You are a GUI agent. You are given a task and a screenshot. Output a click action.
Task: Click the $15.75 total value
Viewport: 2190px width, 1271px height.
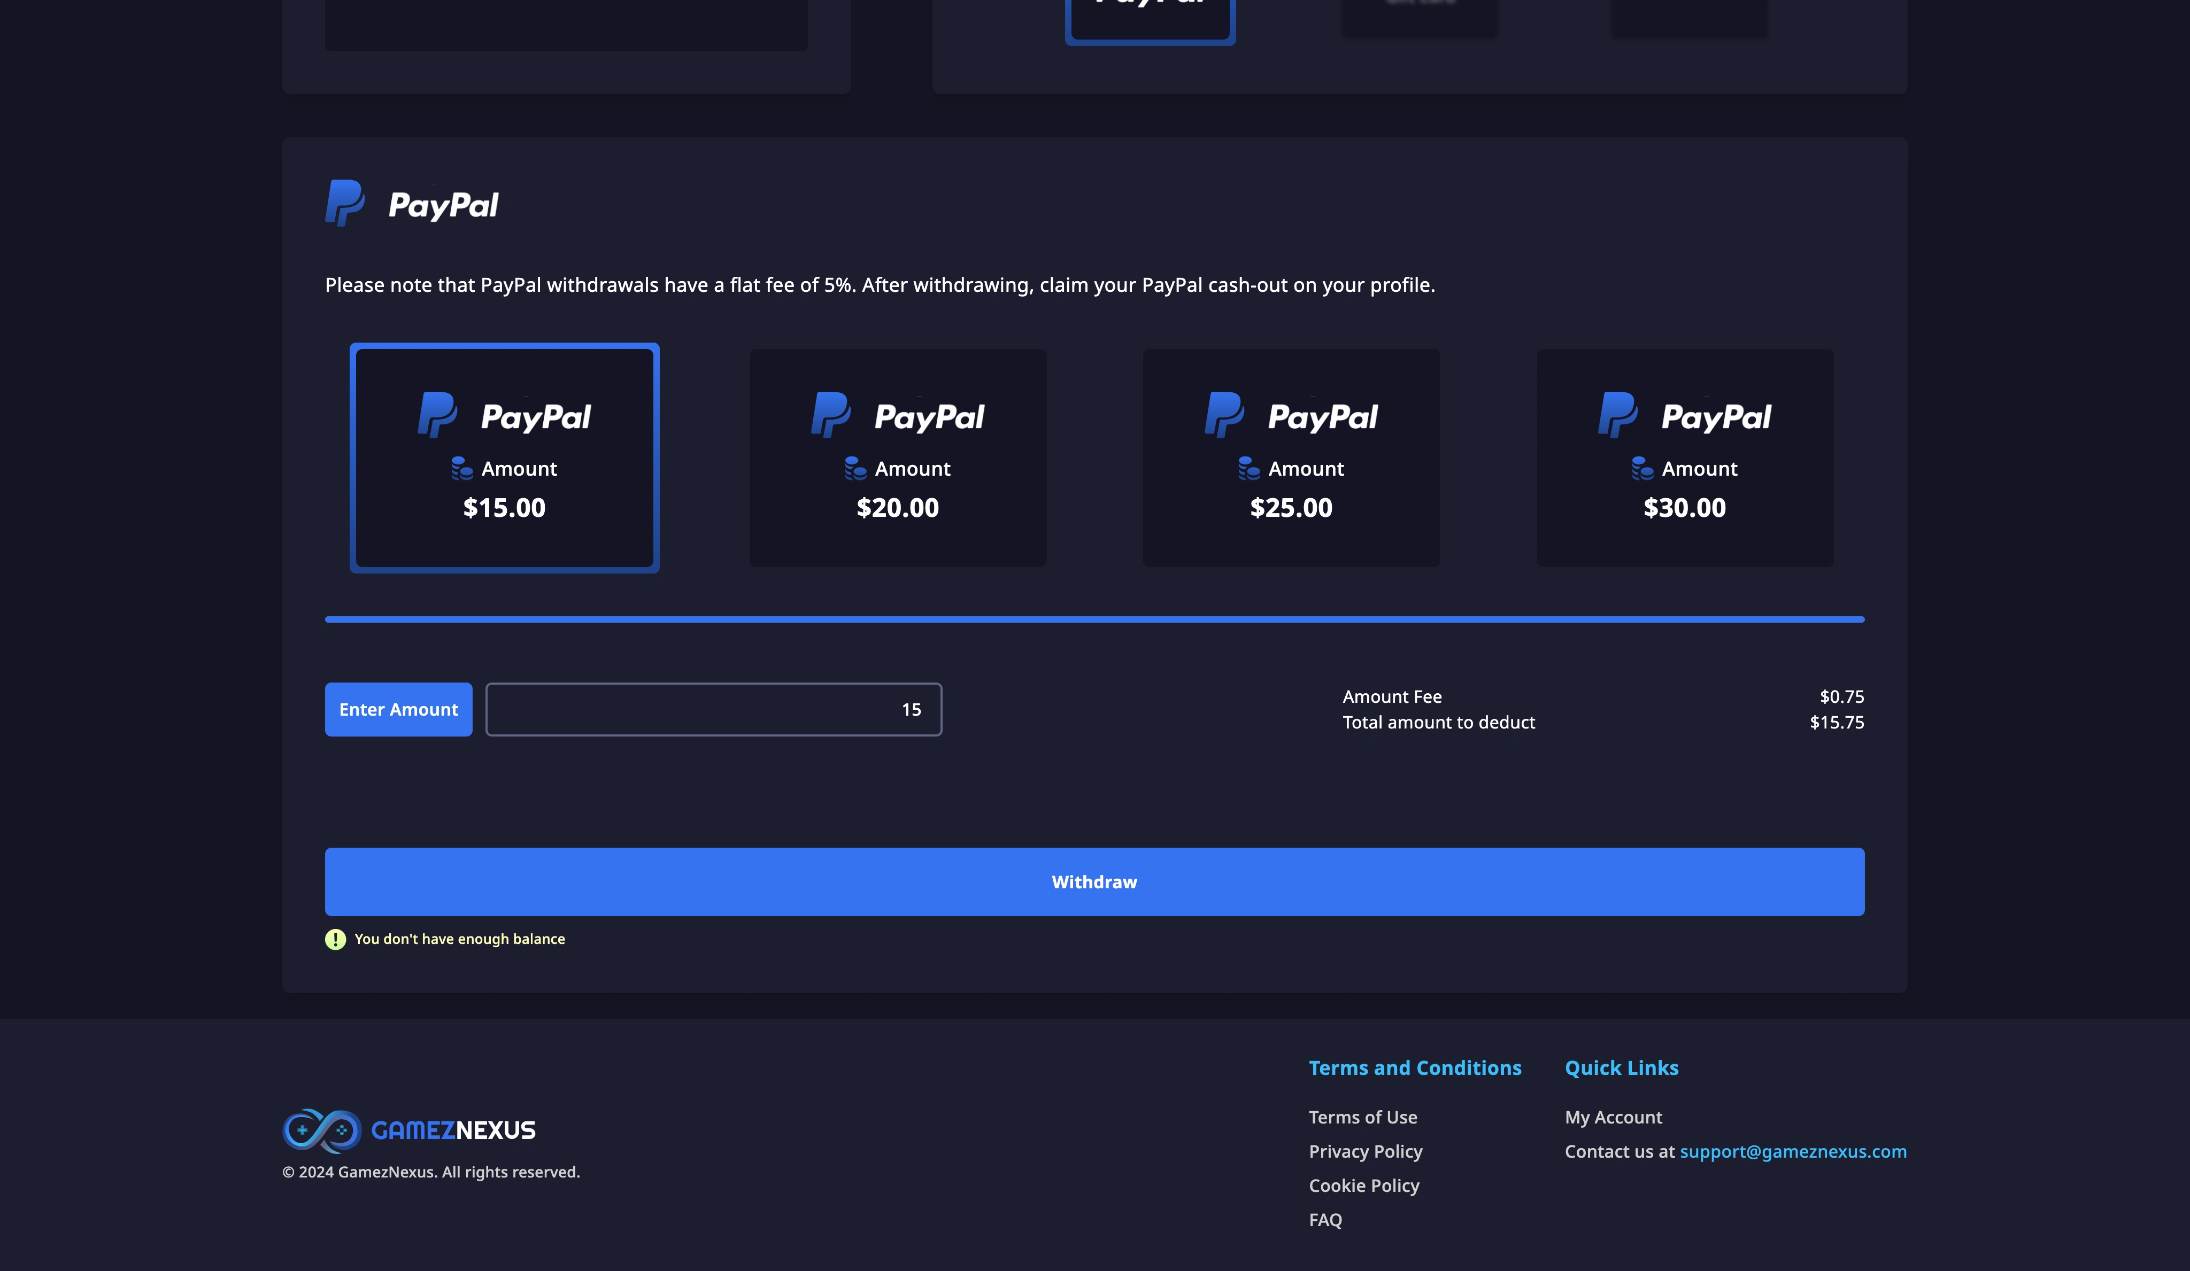click(1836, 723)
